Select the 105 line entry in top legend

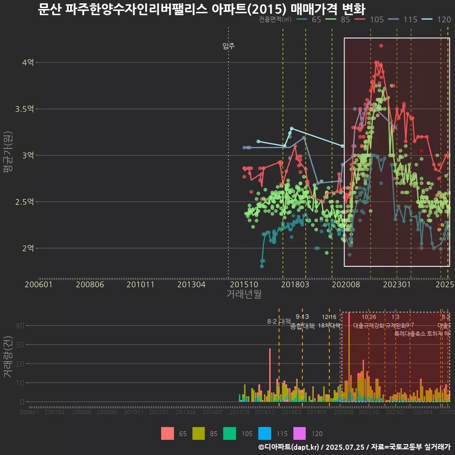tap(369, 19)
